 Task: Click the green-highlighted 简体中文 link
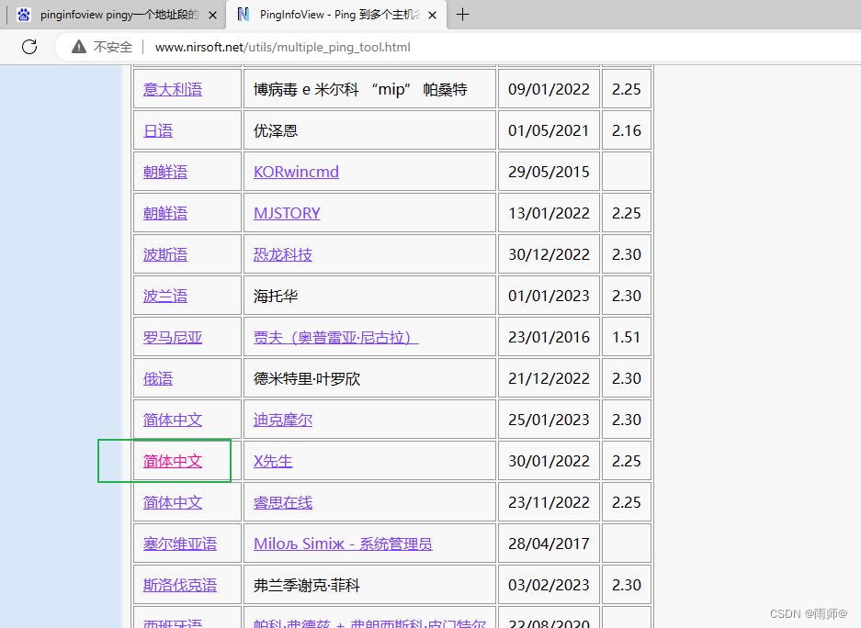pyautogui.click(x=172, y=461)
